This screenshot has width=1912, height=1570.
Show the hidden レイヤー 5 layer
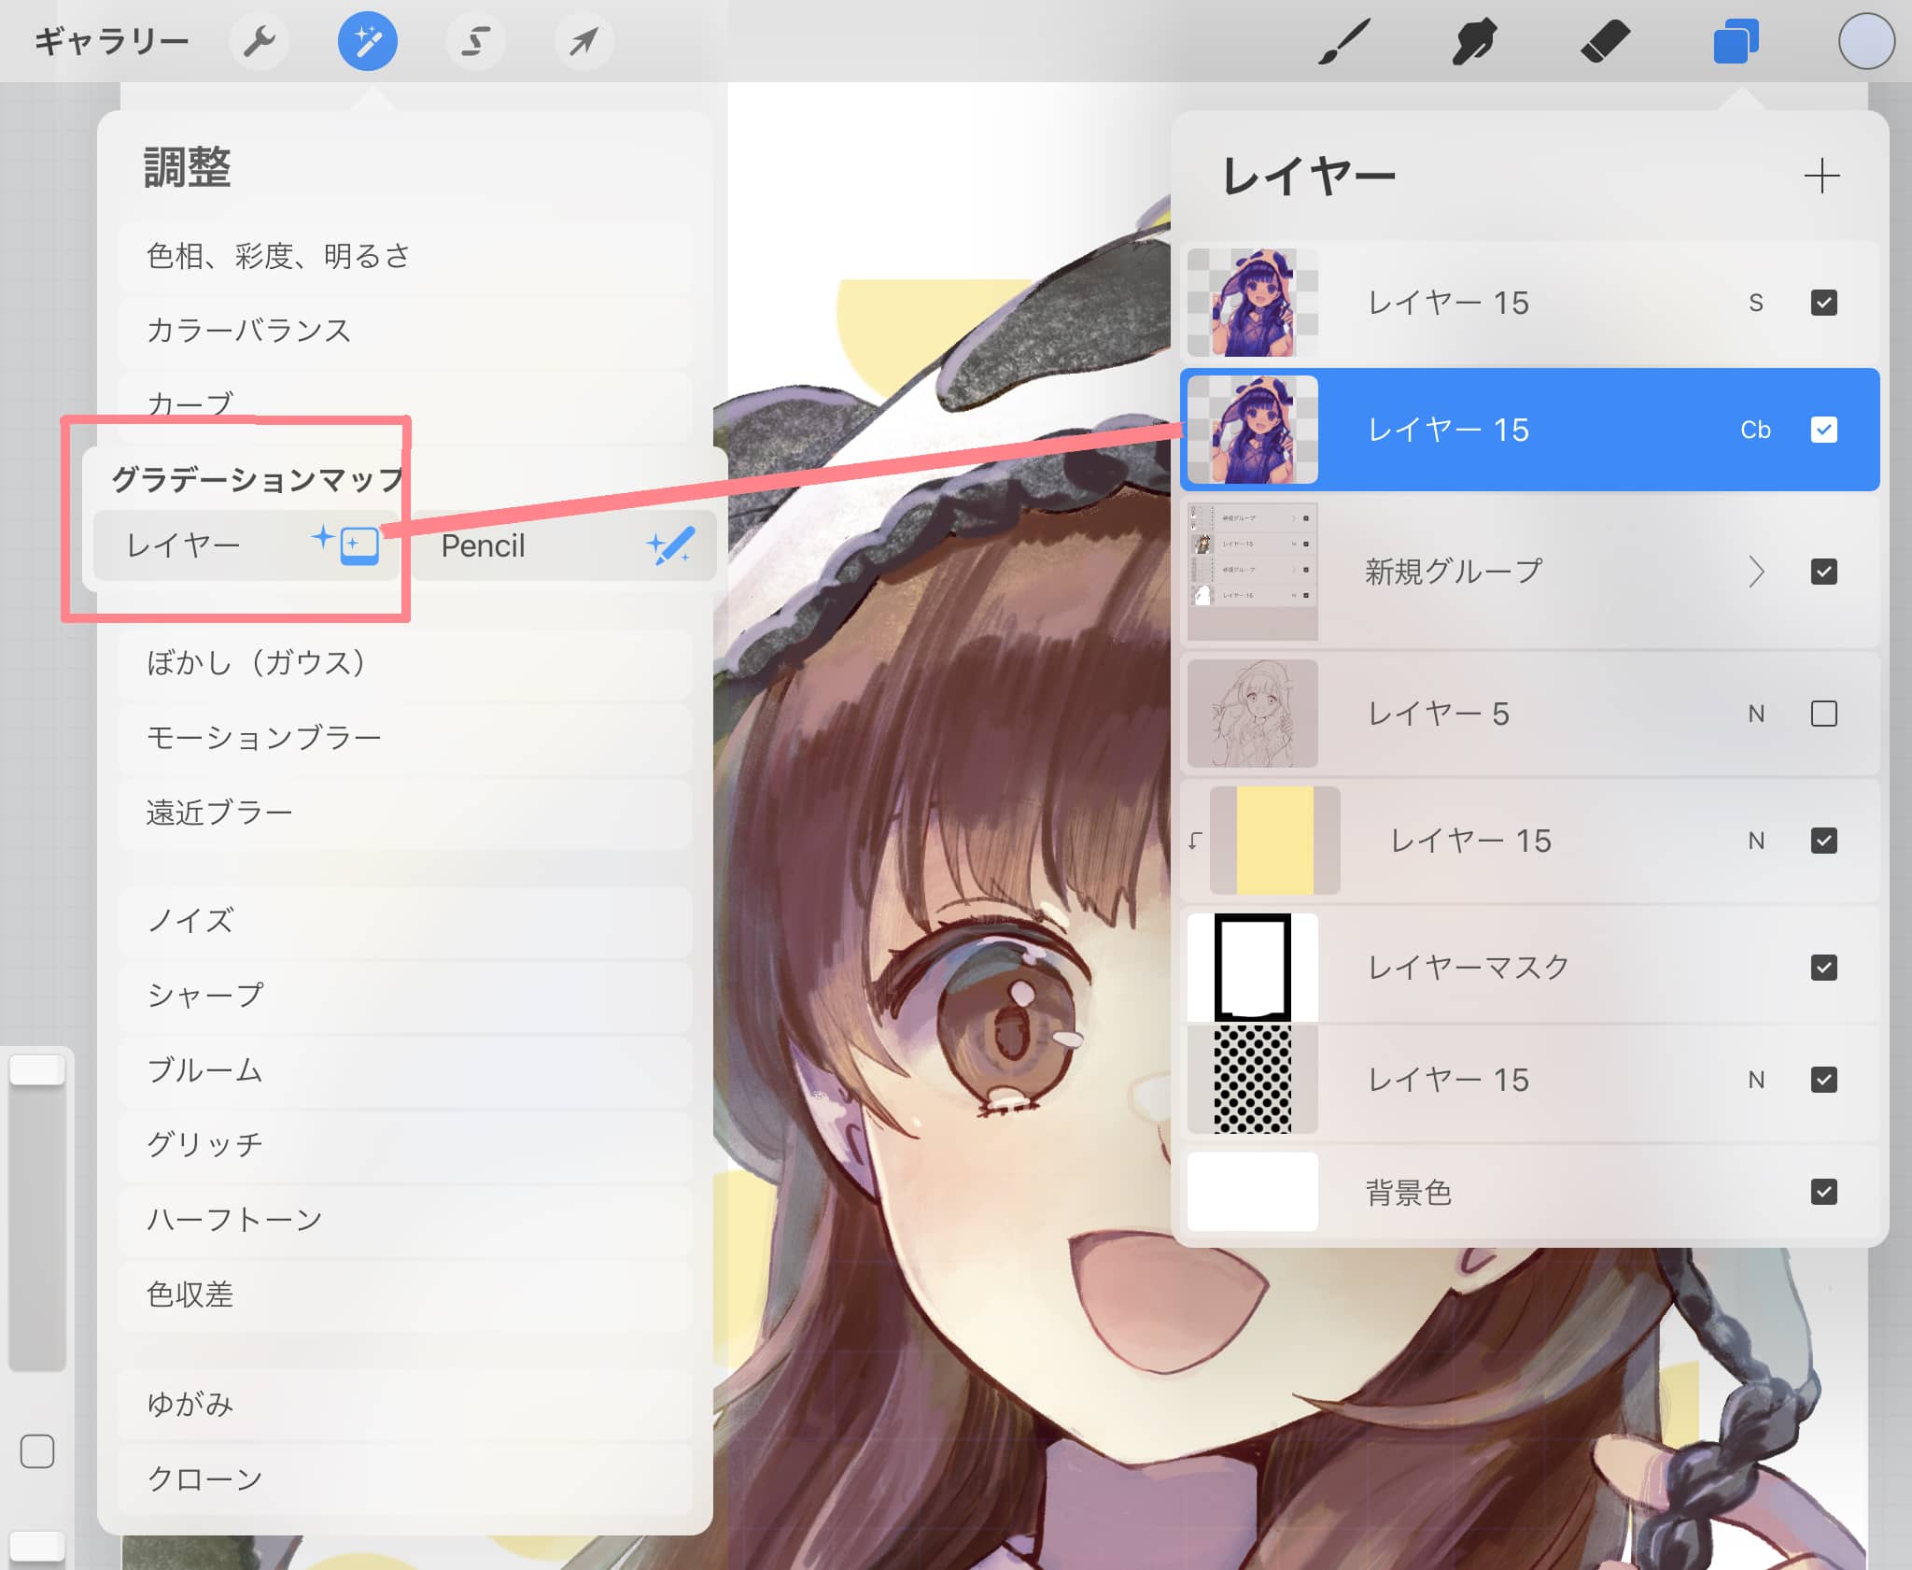click(1823, 714)
